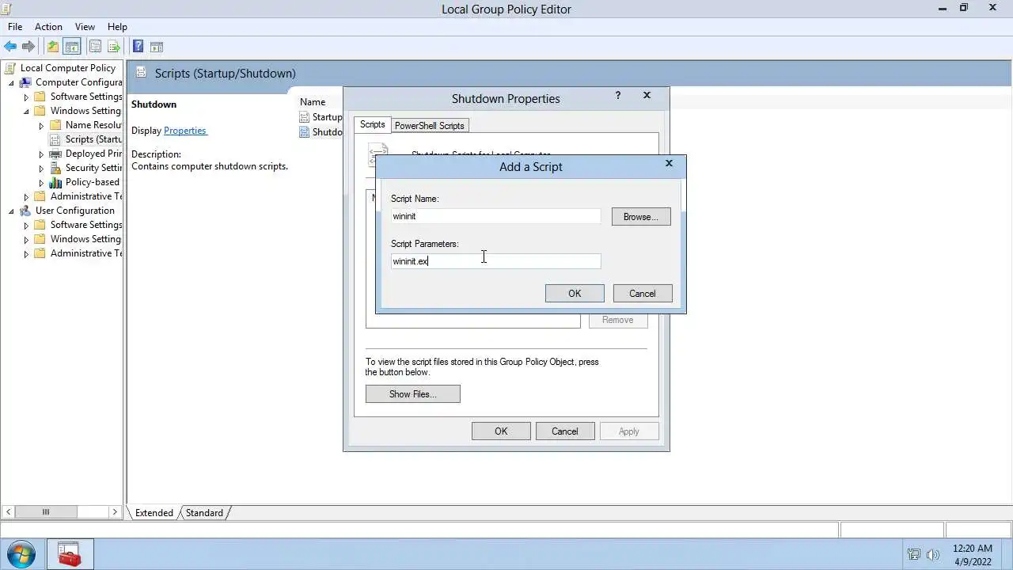
Task: Click the Name Resolution Policy folder icon
Action: (55, 125)
